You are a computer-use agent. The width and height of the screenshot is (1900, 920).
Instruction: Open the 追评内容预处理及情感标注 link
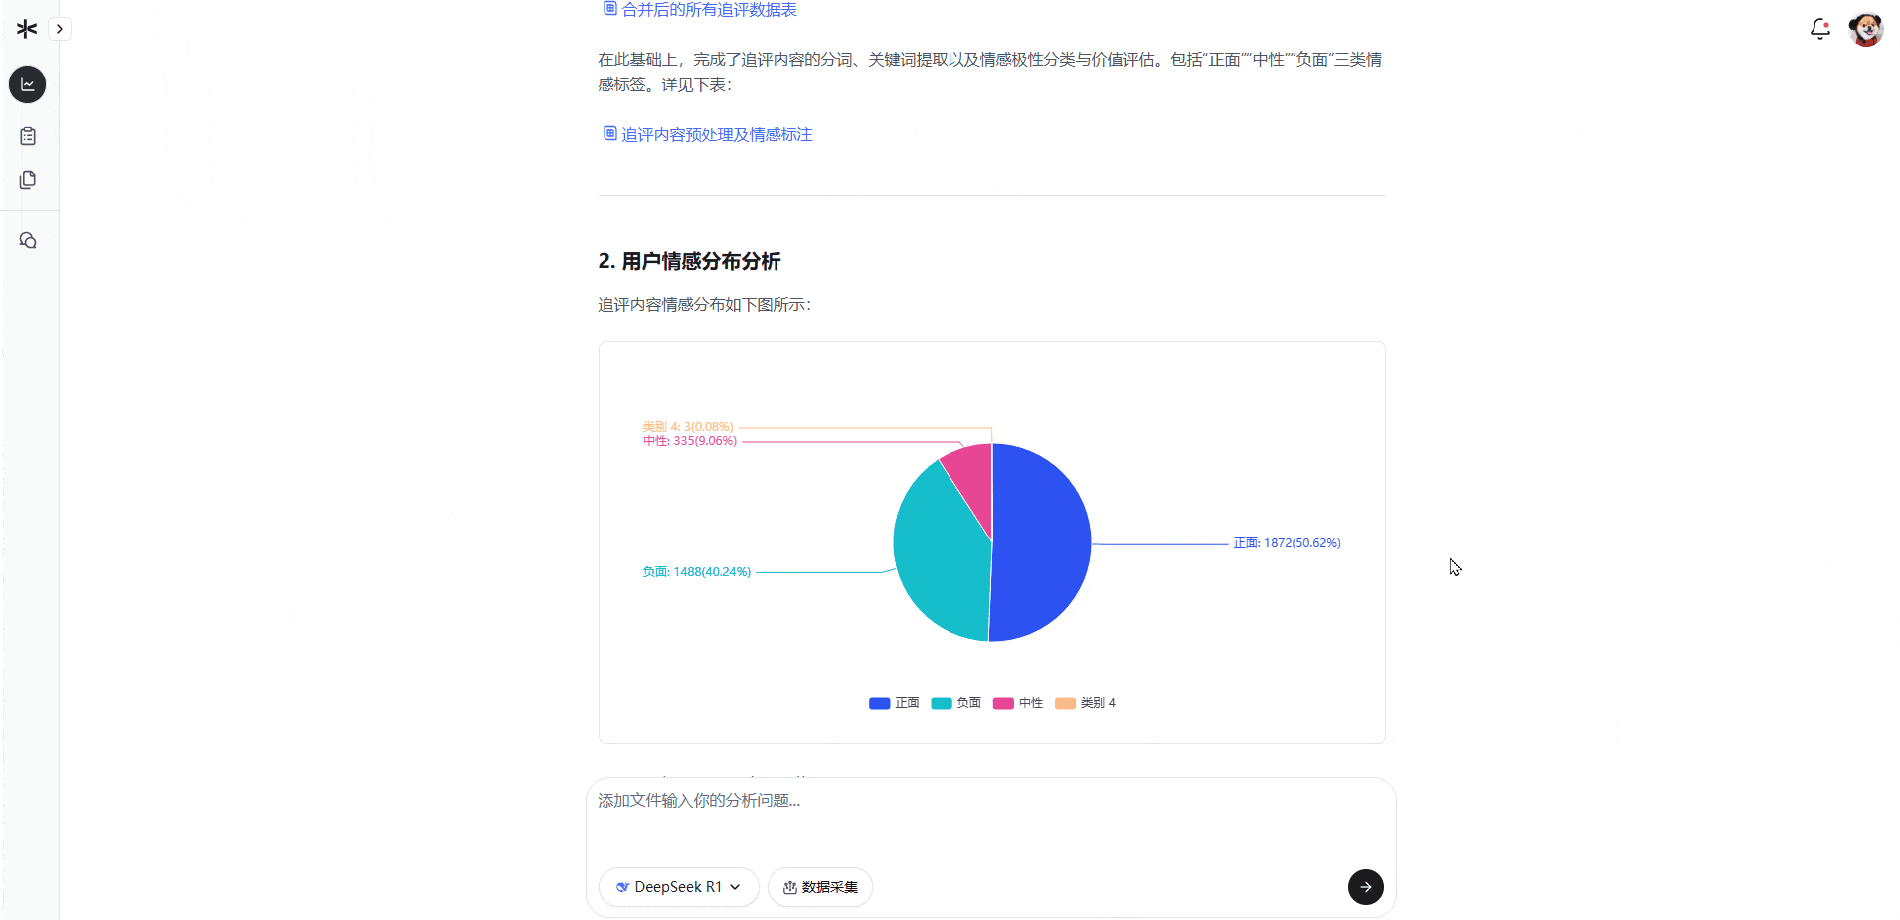click(716, 134)
